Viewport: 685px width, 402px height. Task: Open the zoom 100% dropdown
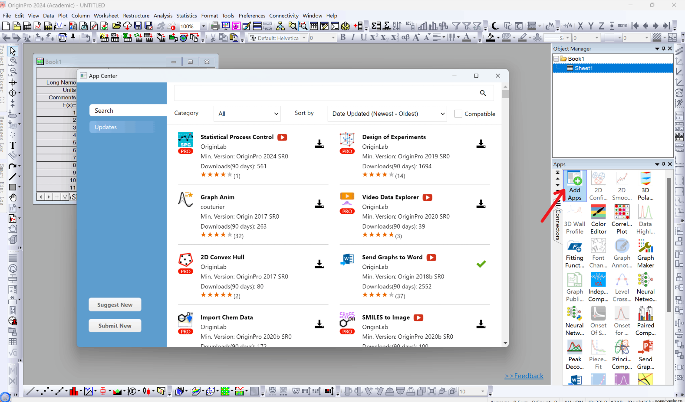pos(203,26)
